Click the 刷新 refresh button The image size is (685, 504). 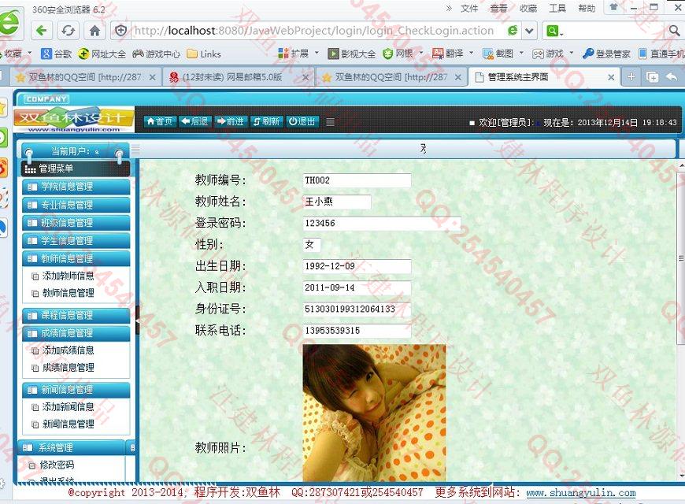tap(266, 121)
